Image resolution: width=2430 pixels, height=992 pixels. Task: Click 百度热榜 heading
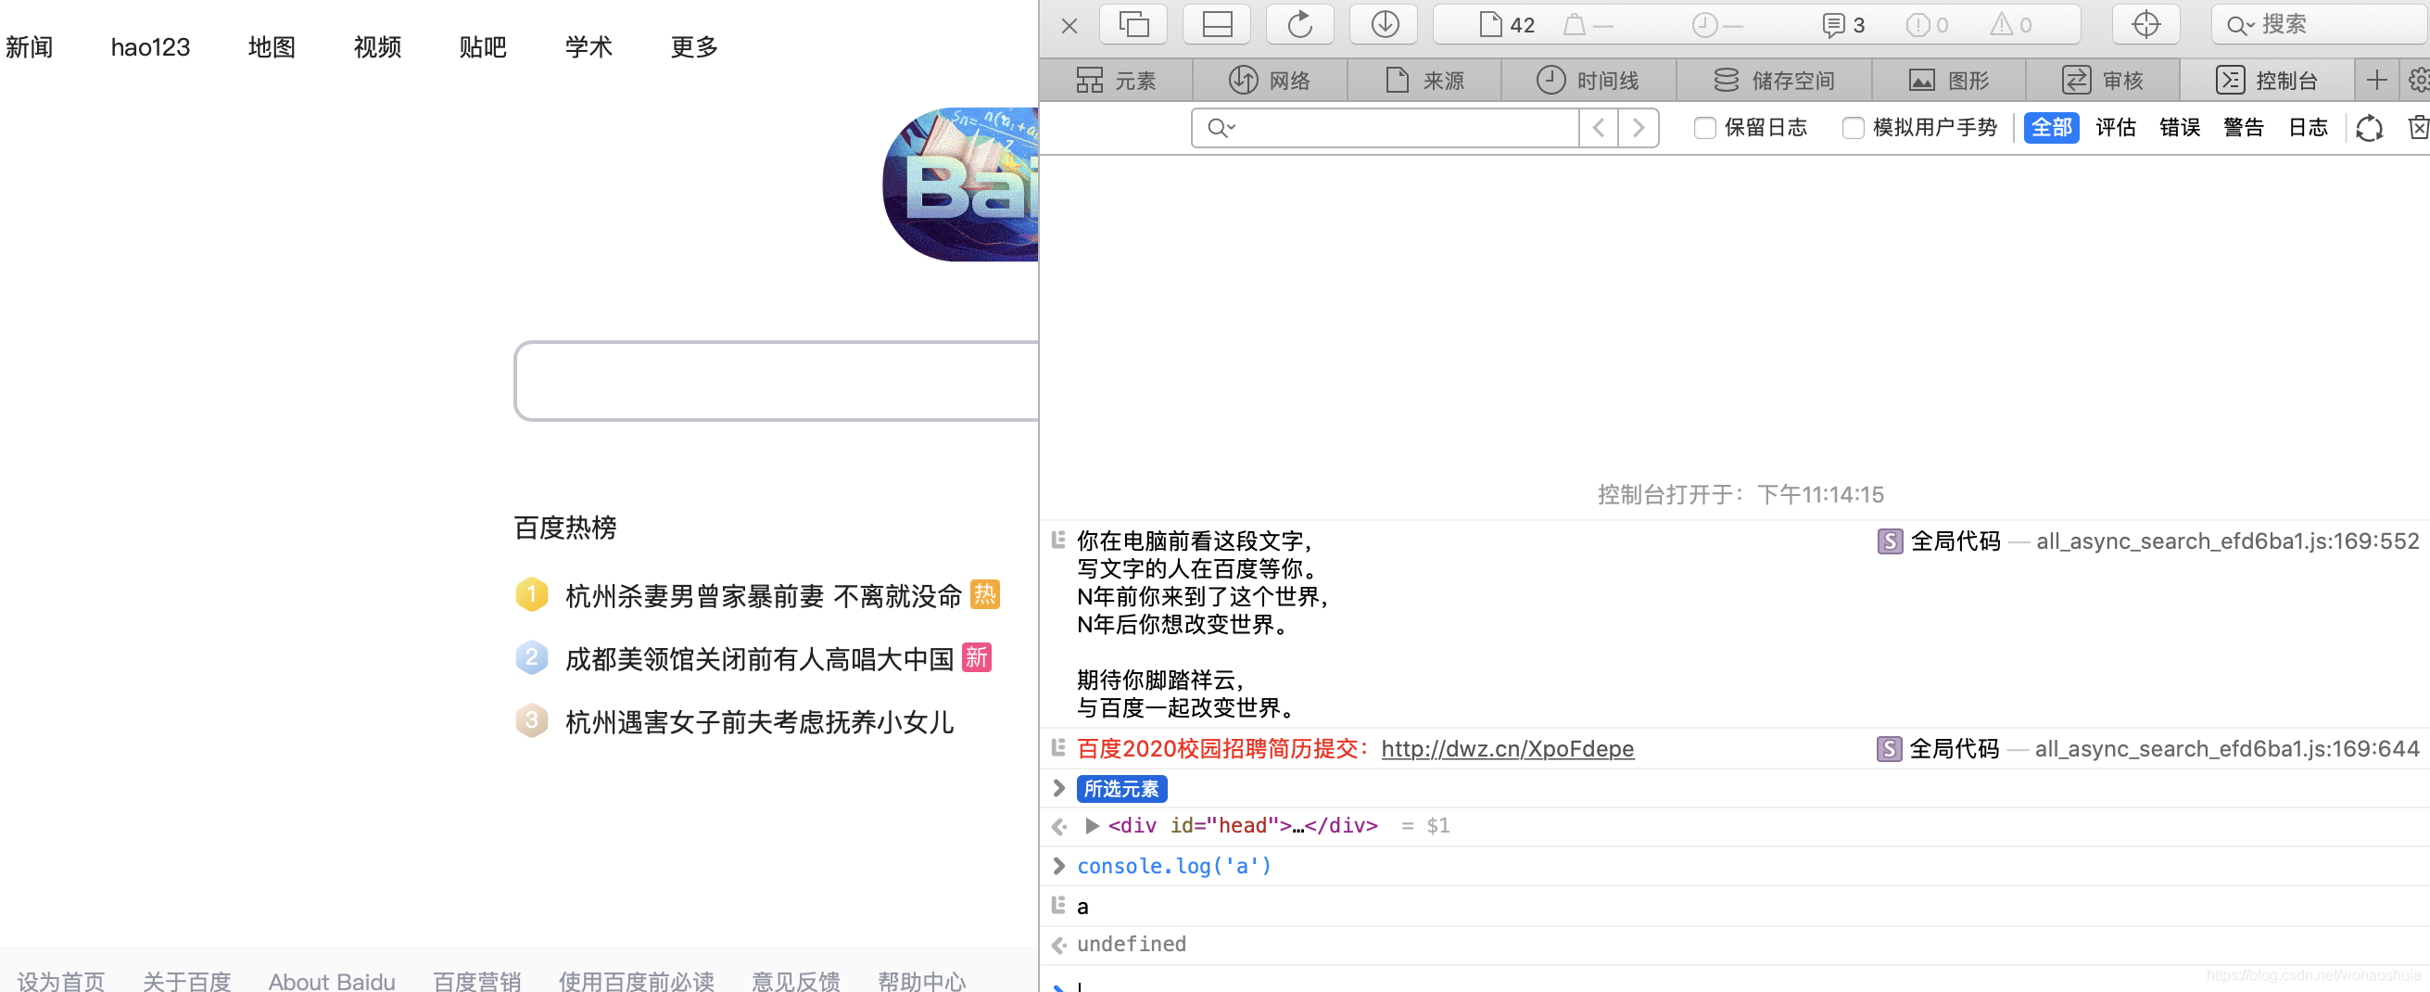click(x=565, y=528)
